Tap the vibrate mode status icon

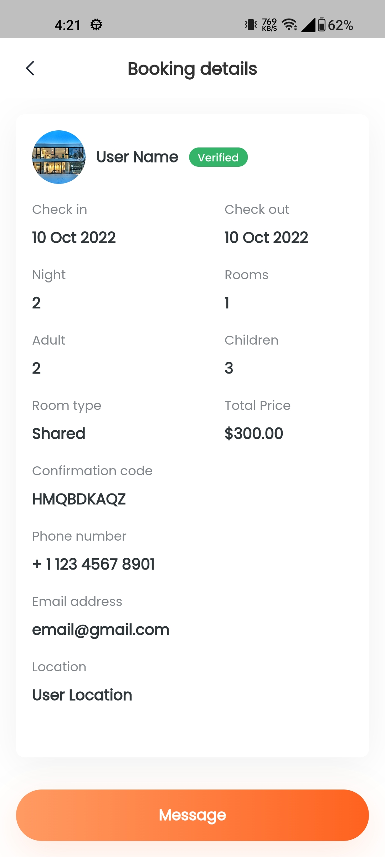251,25
